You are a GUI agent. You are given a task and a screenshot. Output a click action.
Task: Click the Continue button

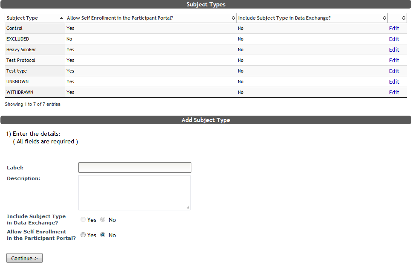[x=24, y=258]
